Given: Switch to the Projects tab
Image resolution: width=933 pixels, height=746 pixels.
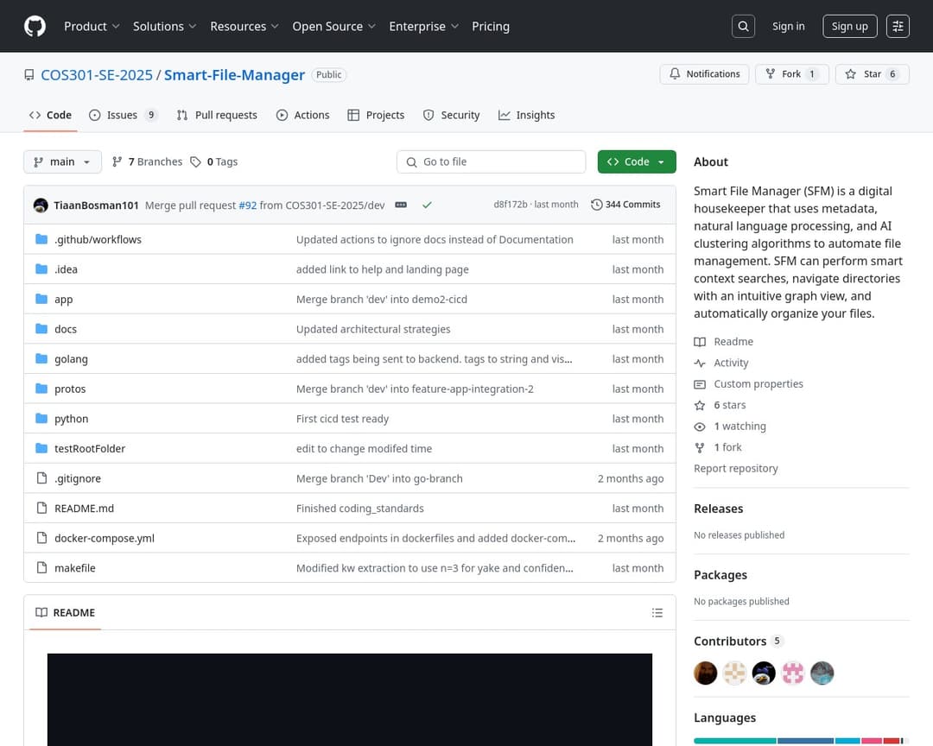Looking at the screenshot, I should tap(376, 115).
